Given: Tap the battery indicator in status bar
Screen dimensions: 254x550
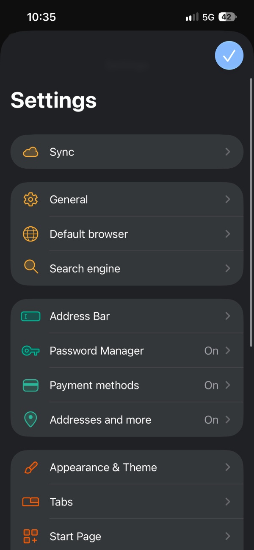Looking at the screenshot, I should 227,17.
